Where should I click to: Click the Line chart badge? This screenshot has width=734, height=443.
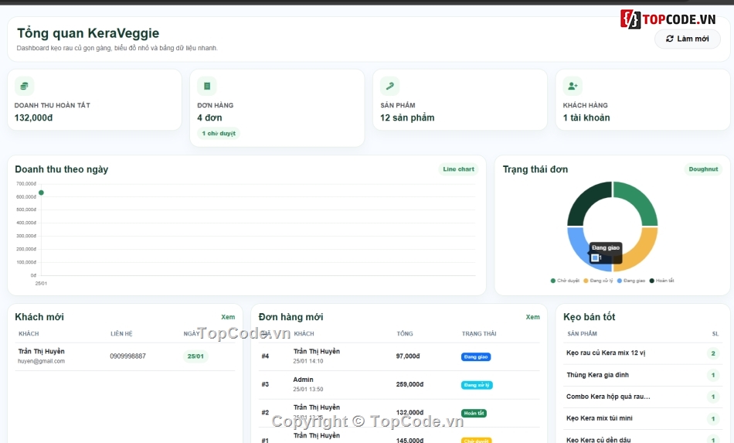[458, 169]
